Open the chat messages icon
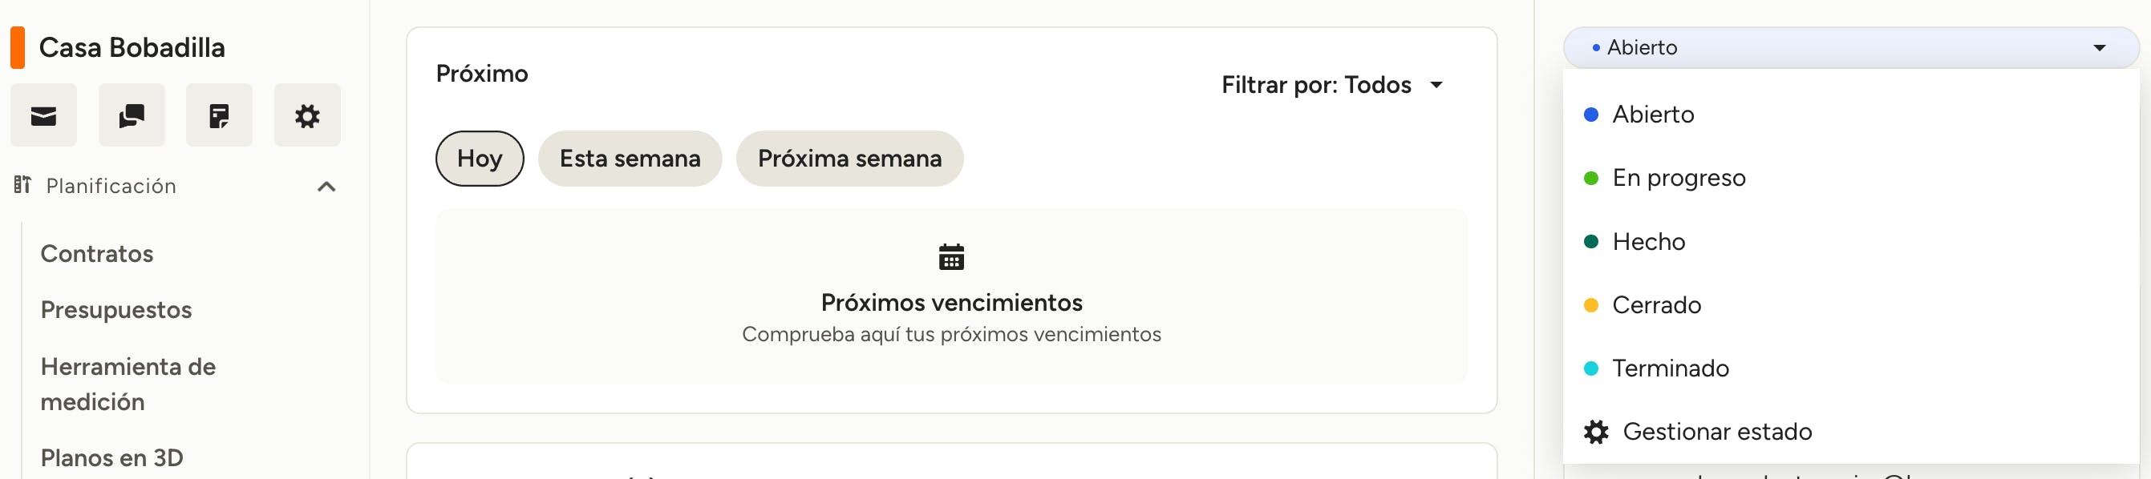2151x479 pixels. coord(131,116)
